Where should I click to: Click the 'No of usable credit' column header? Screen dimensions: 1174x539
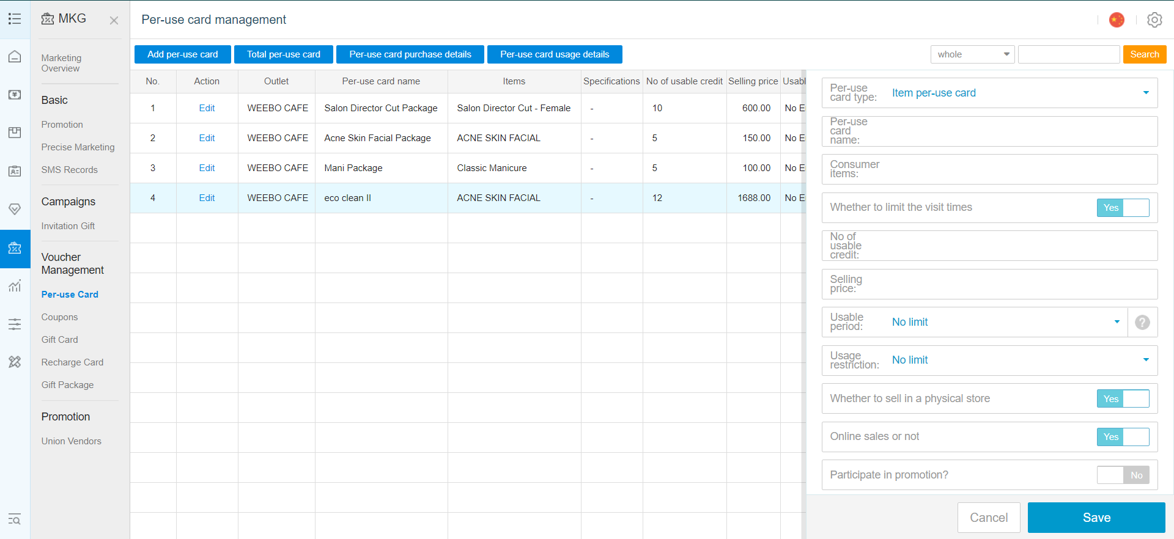684,81
